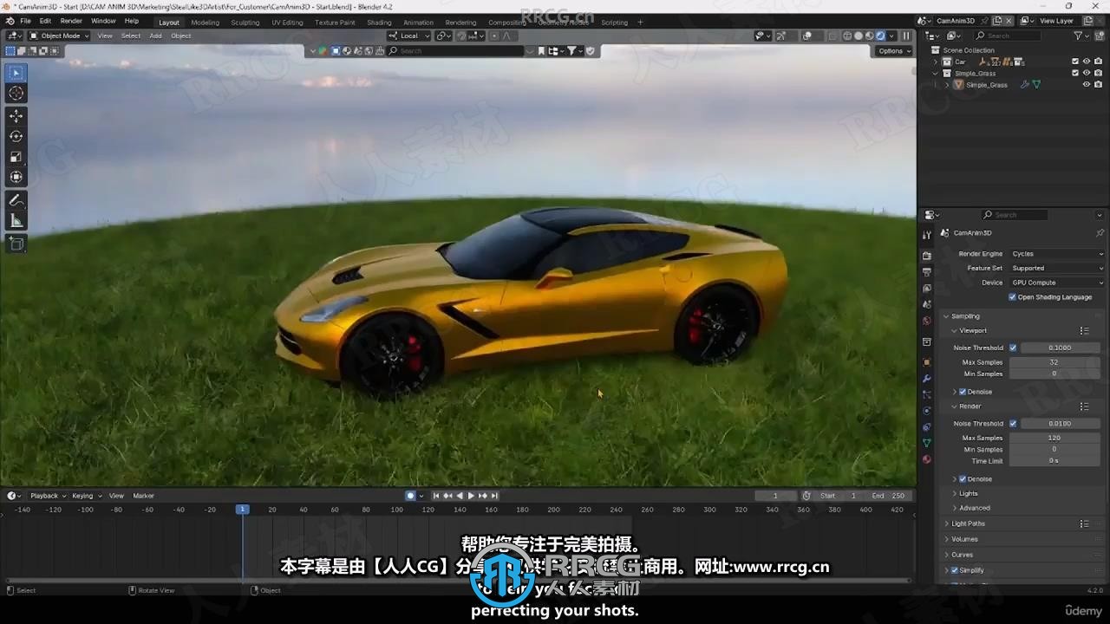Open the Feature Set dropdown
The width and height of the screenshot is (1110, 624).
[1058, 268]
